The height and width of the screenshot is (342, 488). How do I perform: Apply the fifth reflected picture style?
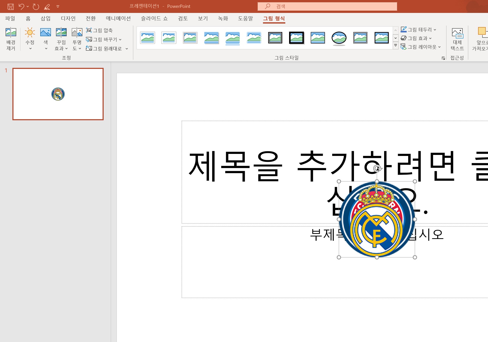click(233, 38)
